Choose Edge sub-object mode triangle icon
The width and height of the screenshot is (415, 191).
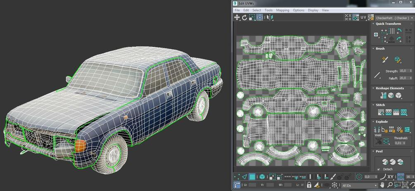(x=244, y=177)
